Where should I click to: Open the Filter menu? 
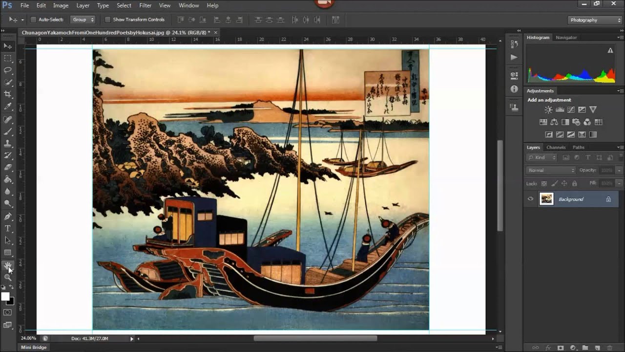[x=145, y=5]
